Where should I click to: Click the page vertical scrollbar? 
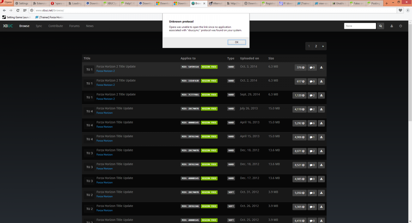[x=410, y=69]
